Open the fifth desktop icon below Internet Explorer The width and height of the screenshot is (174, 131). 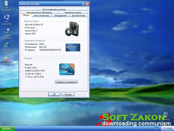(x=7, y=60)
